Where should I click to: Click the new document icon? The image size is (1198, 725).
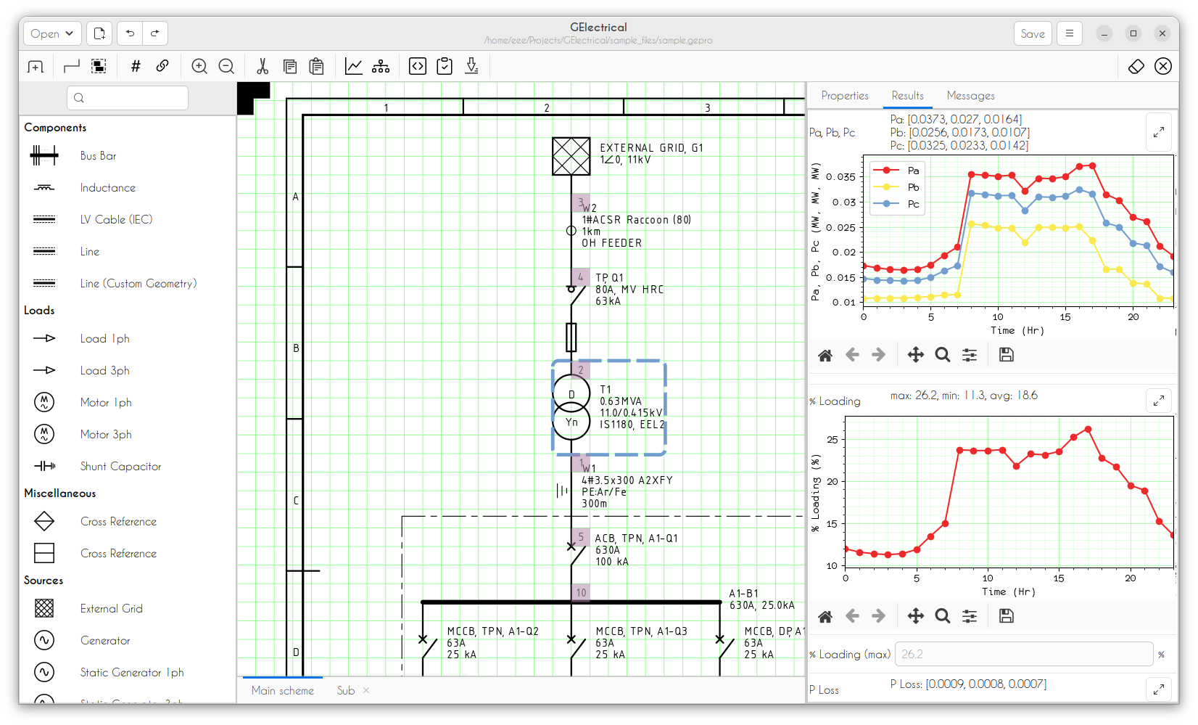click(99, 33)
